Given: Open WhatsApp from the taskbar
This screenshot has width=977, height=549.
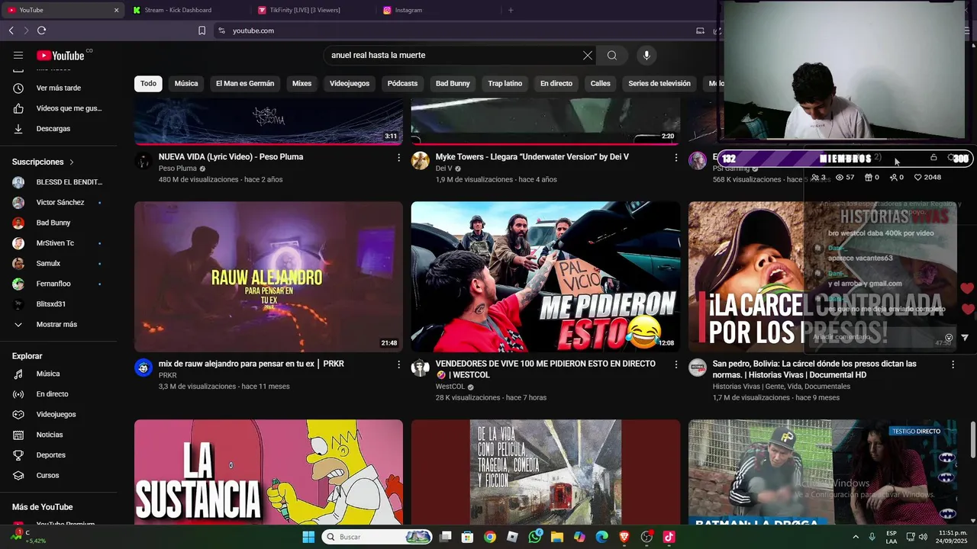Looking at the screenshot, I should [x=534, y=537].
